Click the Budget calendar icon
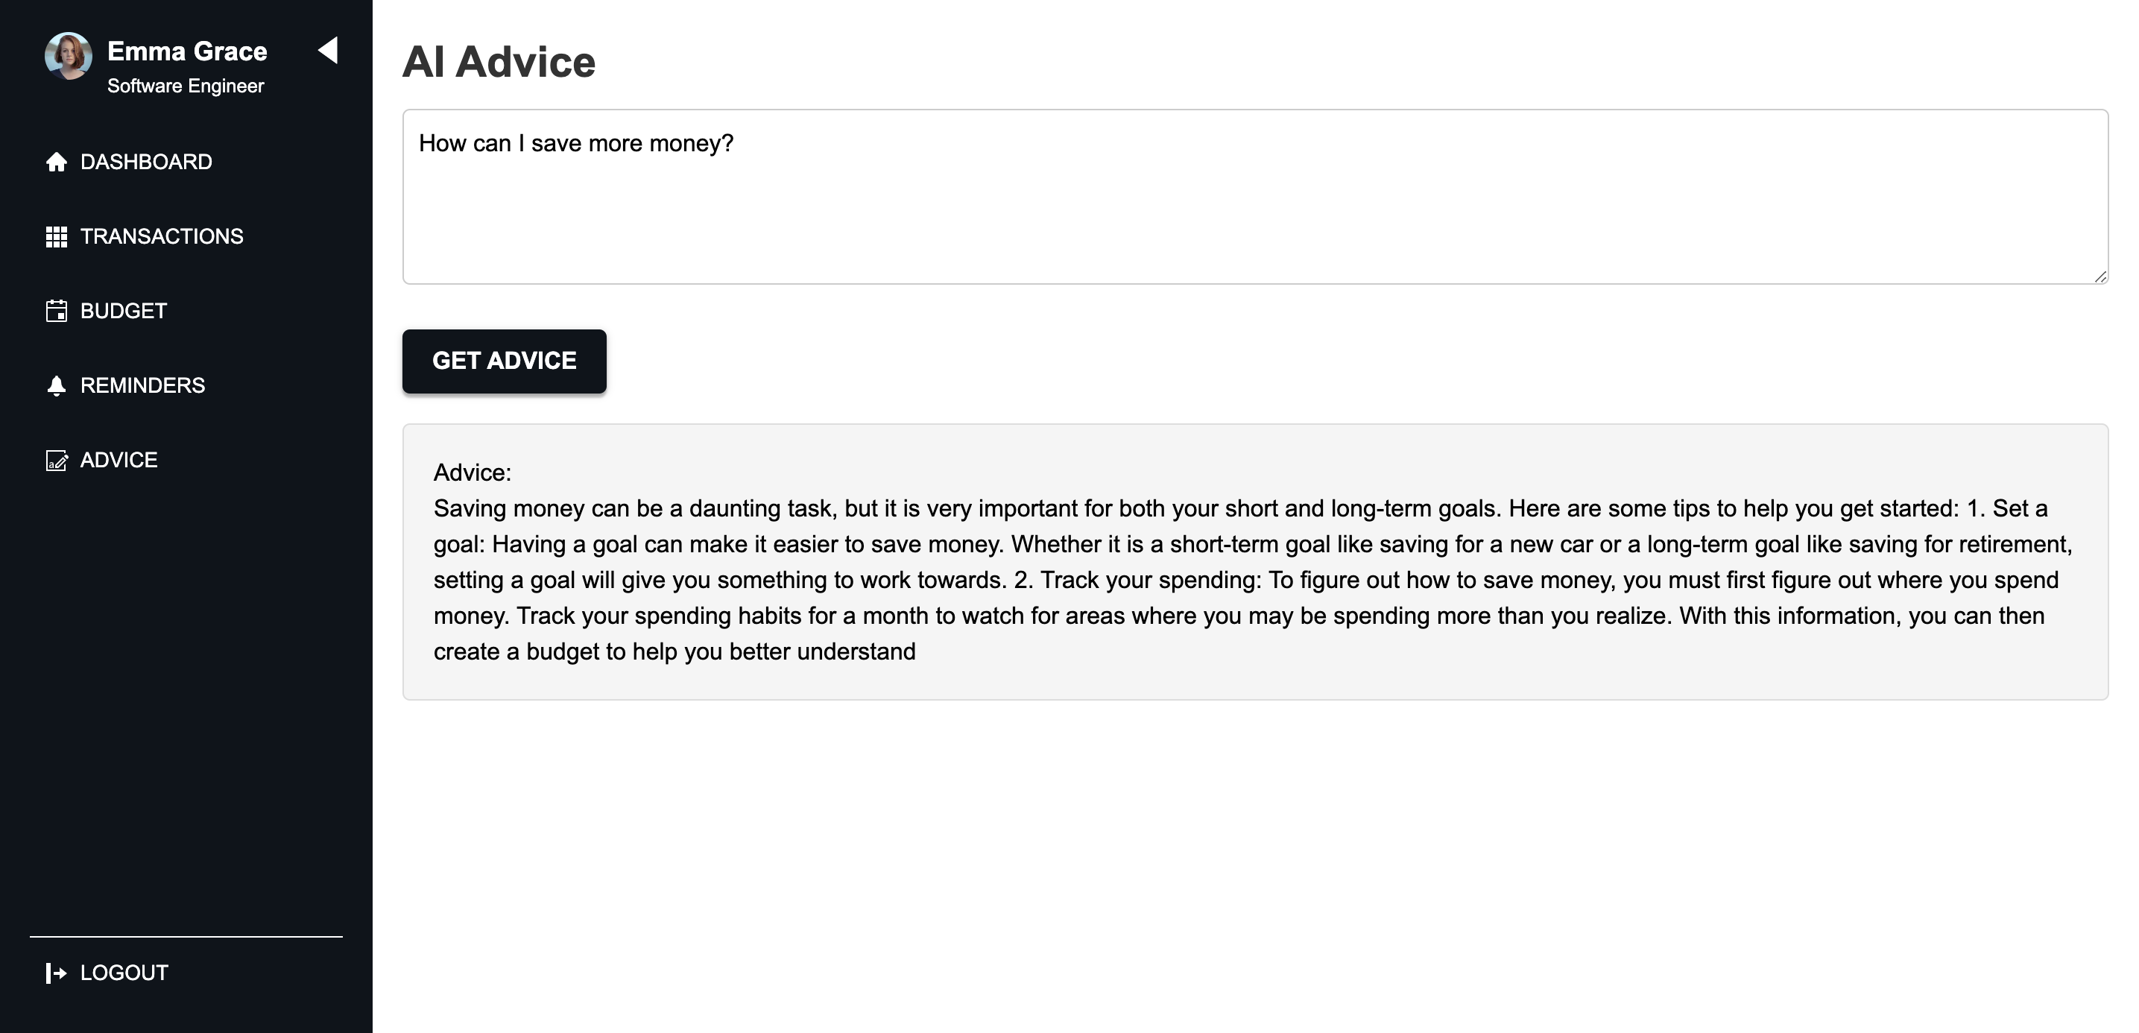 click(57, 311)
